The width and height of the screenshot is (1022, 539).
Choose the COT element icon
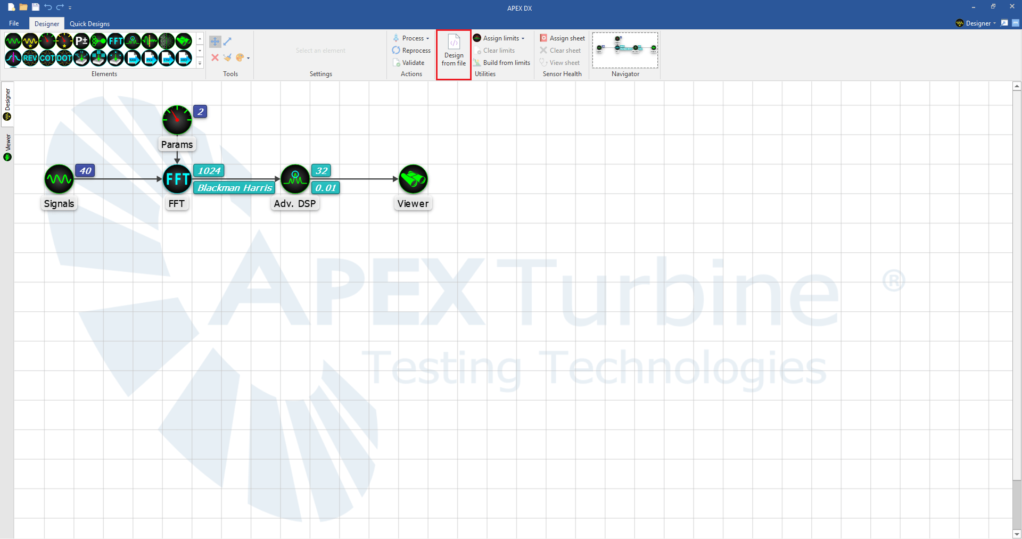[47, 58]
